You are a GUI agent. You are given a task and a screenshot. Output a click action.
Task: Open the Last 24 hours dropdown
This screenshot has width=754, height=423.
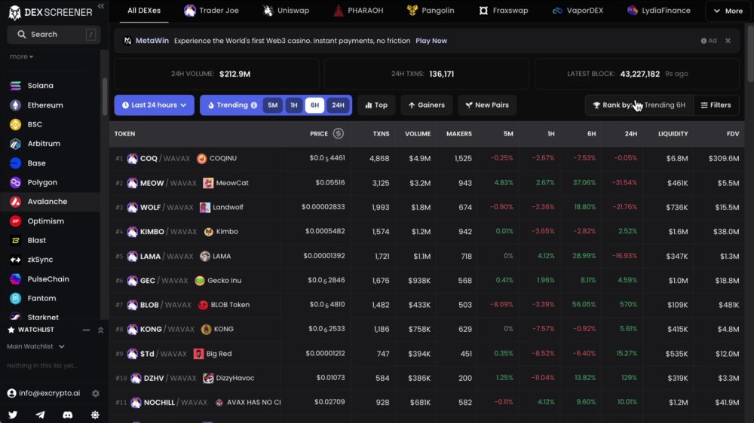pyautogui.click(x=155, y=105)
